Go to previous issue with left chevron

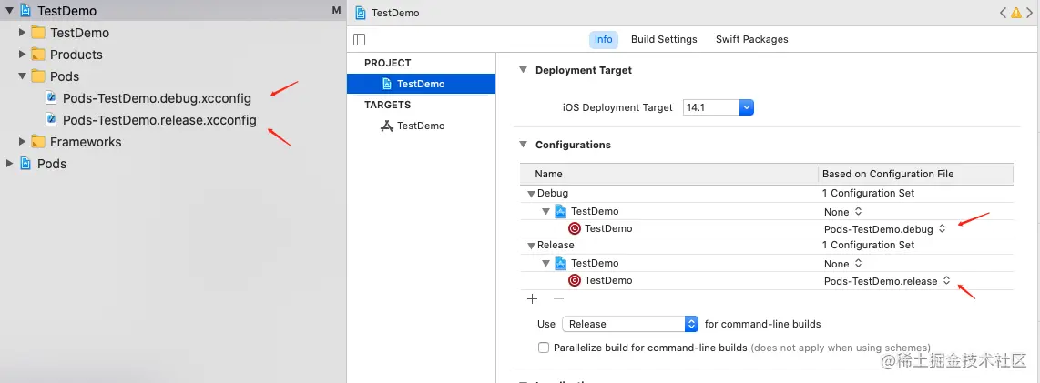(1003, 13)
